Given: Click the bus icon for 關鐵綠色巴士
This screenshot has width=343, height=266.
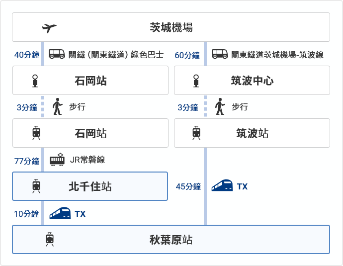Looking at the screenshot, I should tap(57, 54).
